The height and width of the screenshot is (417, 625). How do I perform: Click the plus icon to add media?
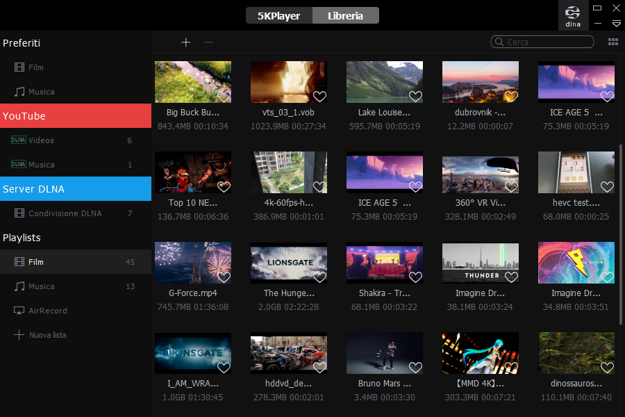tap(186, 42)
